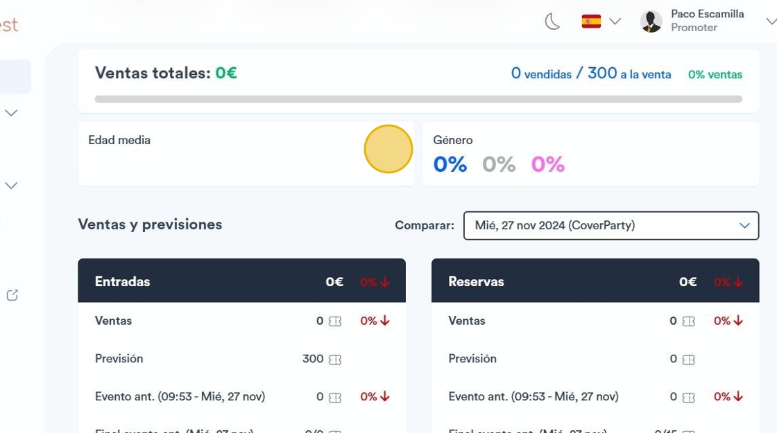Image resolution: width=777 pixels, height=433 pixels.
Task: Click the Spanish flag language icon
Action: pyautogui.click(x=591, y=21)
